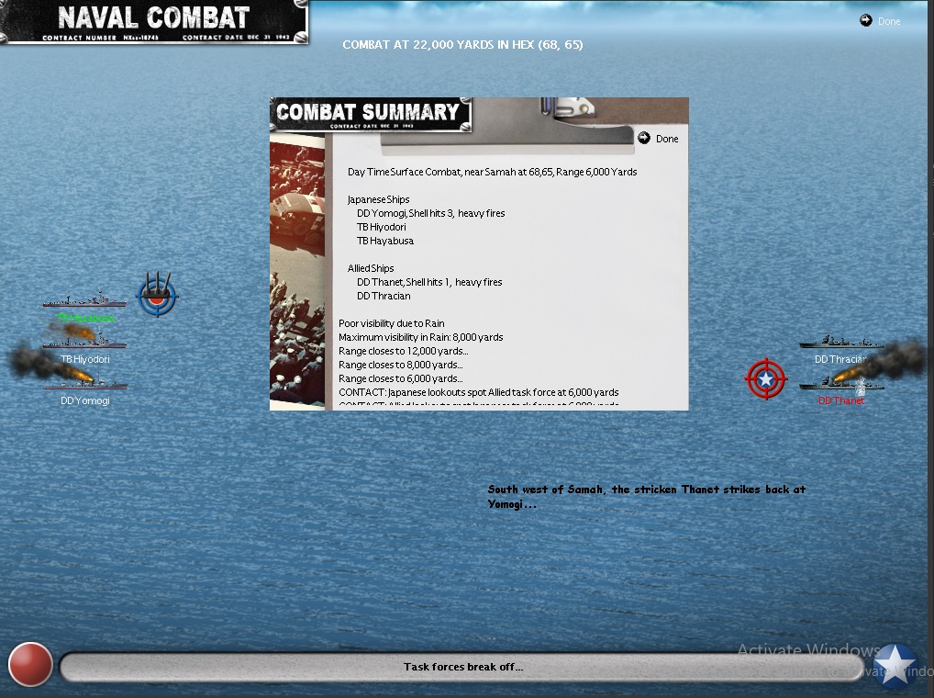Select the burning DD Thanet ship

tap(841, 383)
